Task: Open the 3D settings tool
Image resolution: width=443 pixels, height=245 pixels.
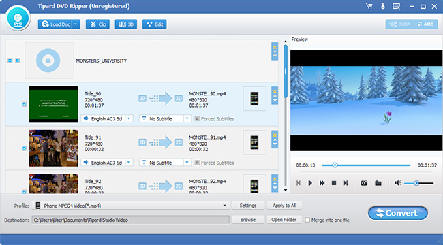Action: pyautogui.click(x=126, y=24)
